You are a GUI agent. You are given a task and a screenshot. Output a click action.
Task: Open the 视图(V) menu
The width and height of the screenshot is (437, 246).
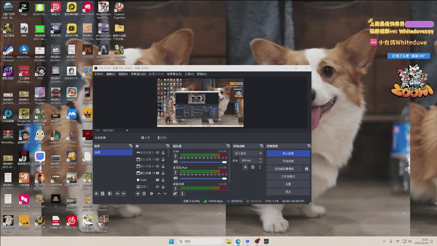click(x=123, y=74)
